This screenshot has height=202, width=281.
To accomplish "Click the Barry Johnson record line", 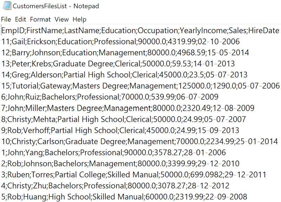I will [125, 53].
